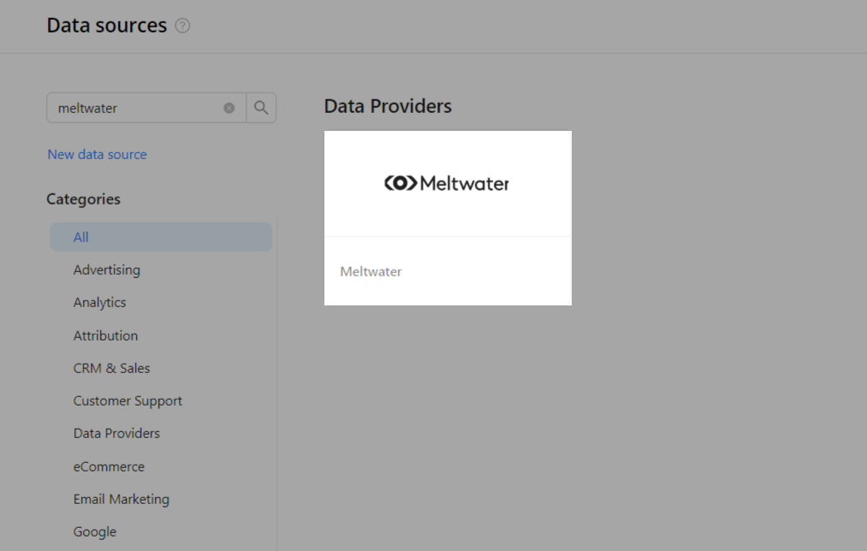The width and height of the screenshot is (867, 551).
Task: Open the Analytics category
Action: tap(99, 302)
